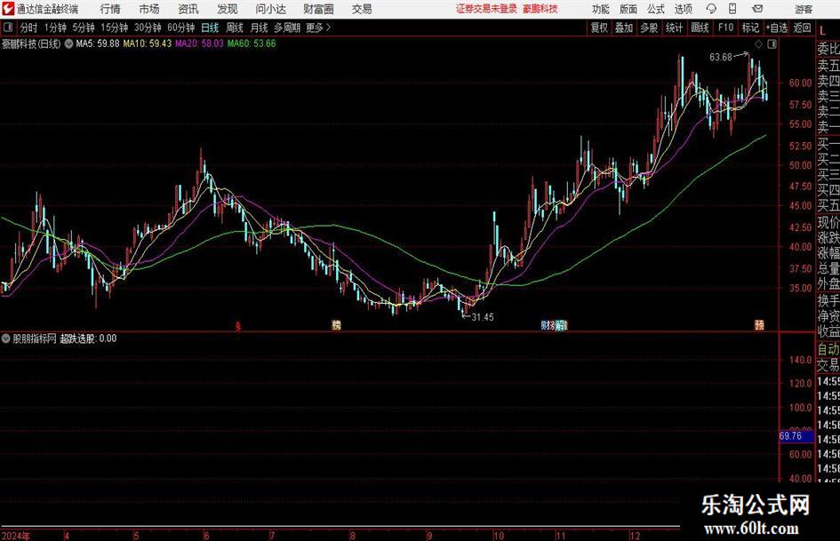Click the 叠加 overlay button
The width and height of the screenshot is (840, 541).
pyautogui.click(x=624, y=28)
